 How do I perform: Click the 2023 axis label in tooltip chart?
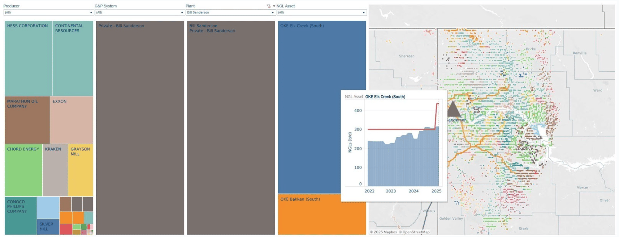coord(391,191)
